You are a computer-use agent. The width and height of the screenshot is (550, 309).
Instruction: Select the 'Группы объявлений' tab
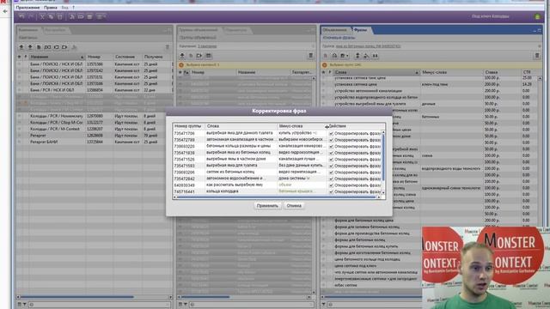click(199, 30)
